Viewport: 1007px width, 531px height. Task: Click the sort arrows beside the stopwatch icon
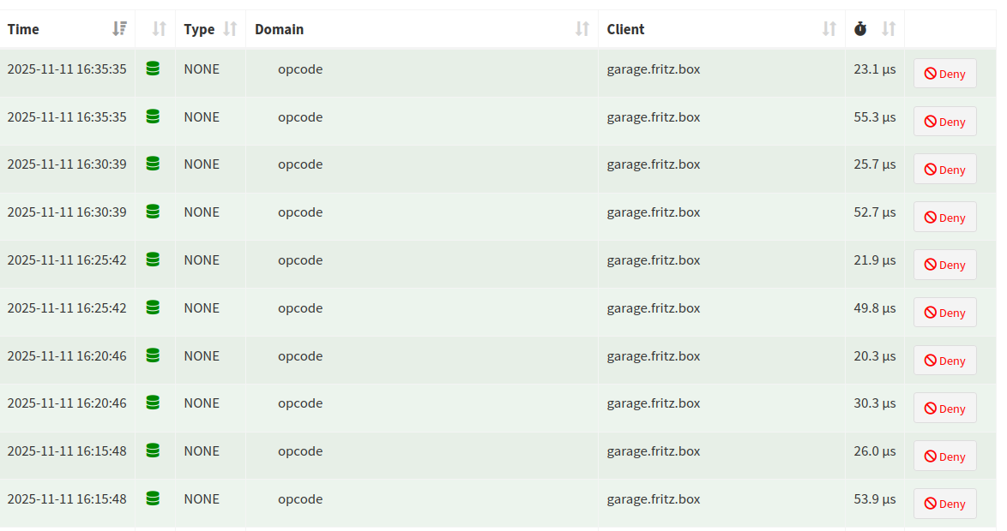(889, 29)
